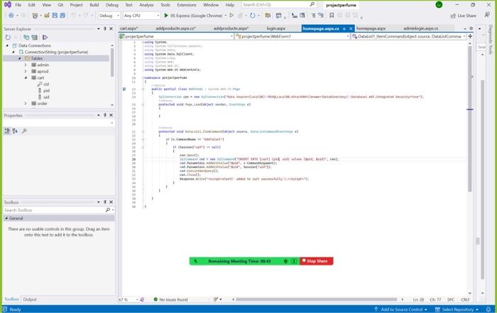The image size is (497, 313).
Task: Switch to the login.aspx tab
Action: (x=275, y=28)
